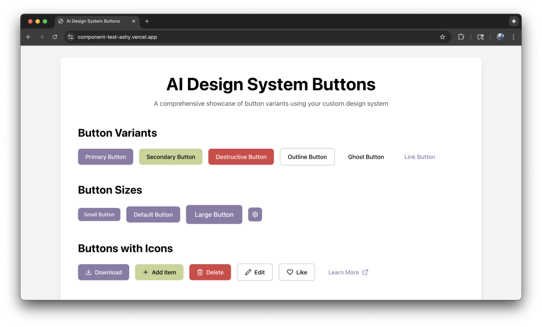542x327 pixels.
Task: Go back using the back arrow
Action: pyautogui.click(x=29, y=37)
